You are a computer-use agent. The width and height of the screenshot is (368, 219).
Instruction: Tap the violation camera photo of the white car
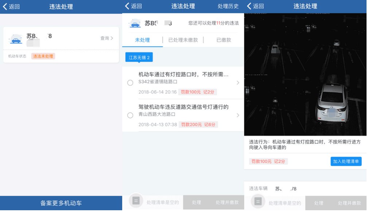point(305,75)
